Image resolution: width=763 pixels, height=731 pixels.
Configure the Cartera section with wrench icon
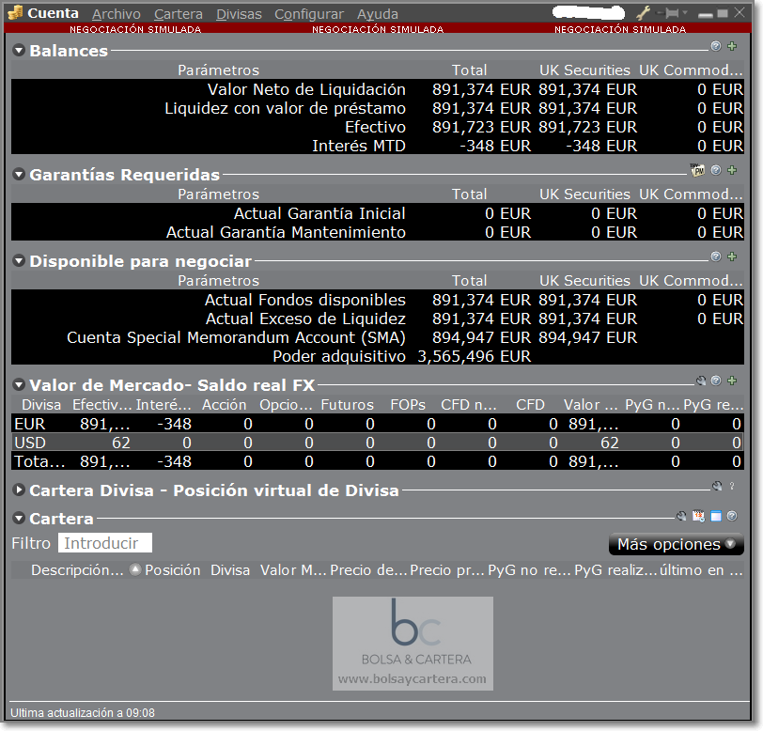click(681, 517)
